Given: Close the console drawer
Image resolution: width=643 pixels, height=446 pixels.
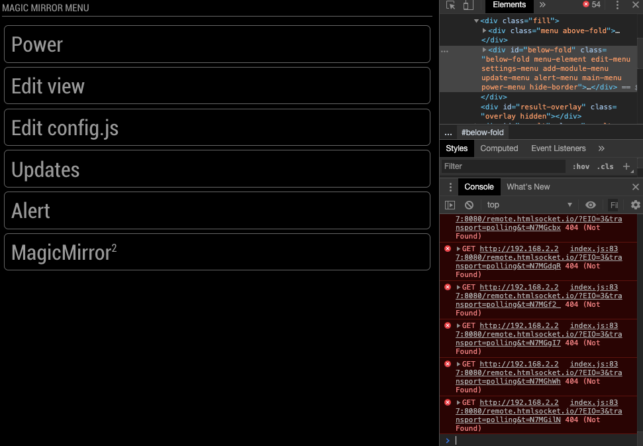Looking at the screenshot, I should point(635,187).
